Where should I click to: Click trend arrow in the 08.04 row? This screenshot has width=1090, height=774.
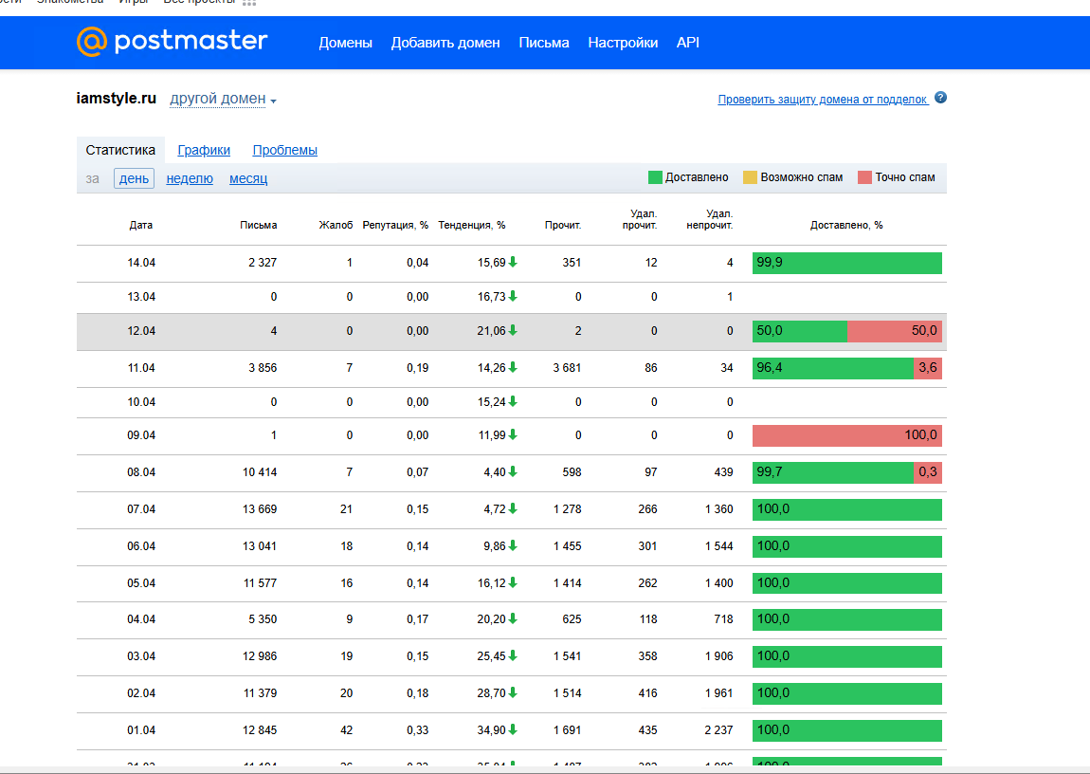click(x=513, y=472)
